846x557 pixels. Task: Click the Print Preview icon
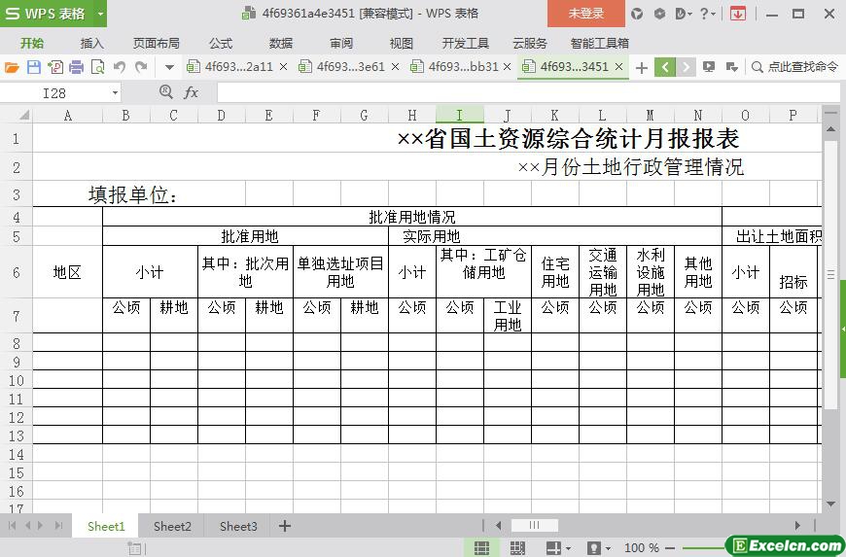point(97,67)
